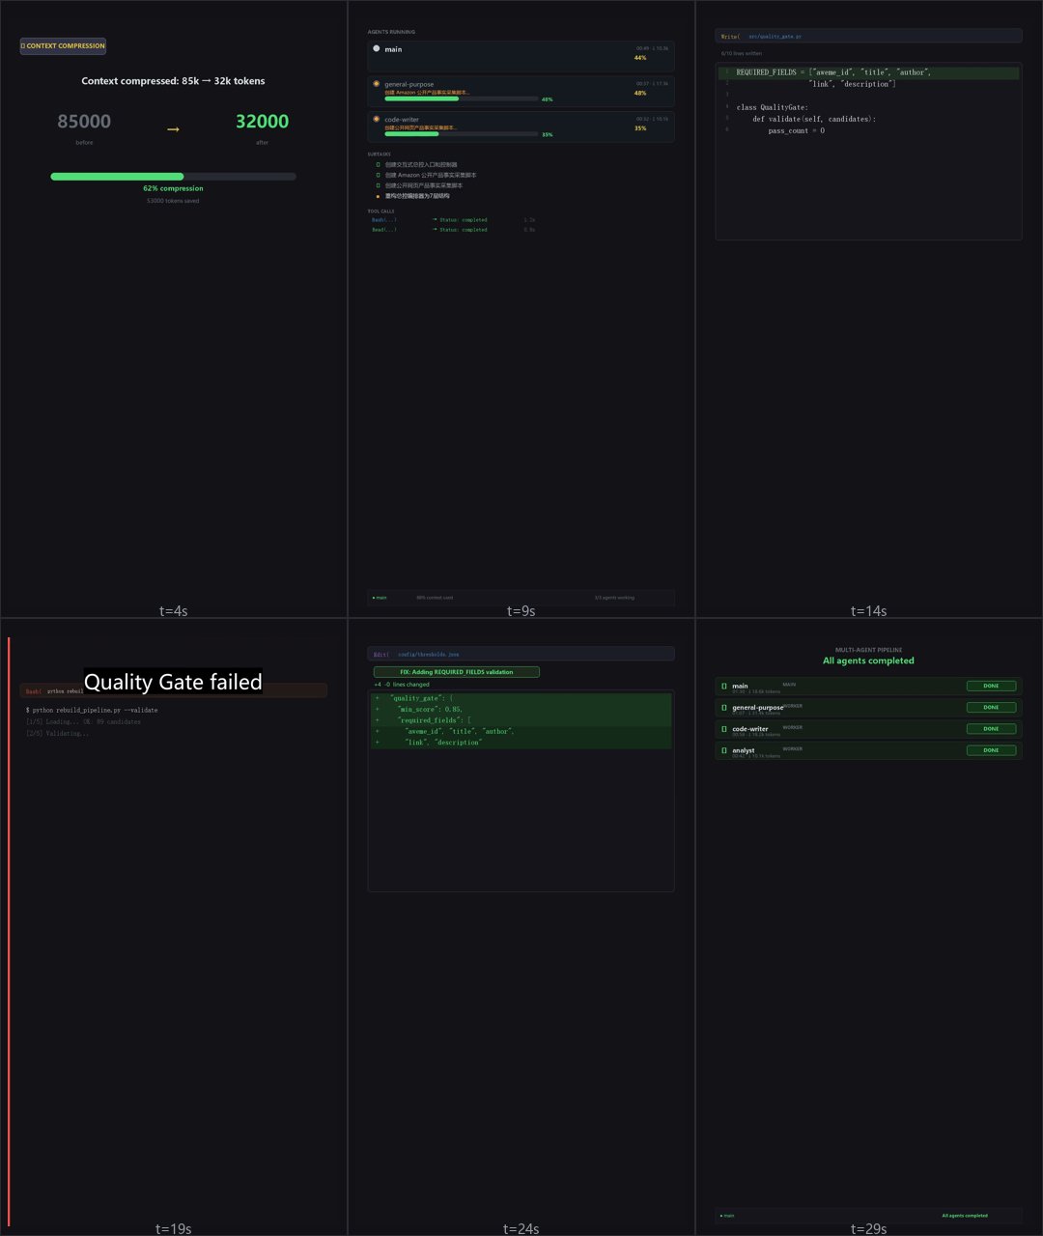Viewport: 1043px width, 1236px height.
Task: Click DONE button on analyst row
Action: pos(991,750)
